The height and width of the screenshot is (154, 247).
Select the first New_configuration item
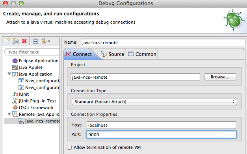(42, 81)
